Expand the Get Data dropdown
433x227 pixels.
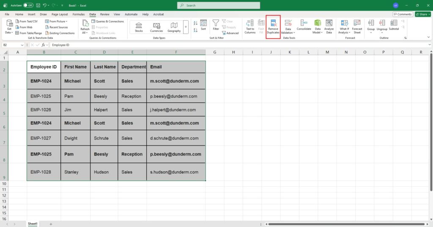point(9,27)
